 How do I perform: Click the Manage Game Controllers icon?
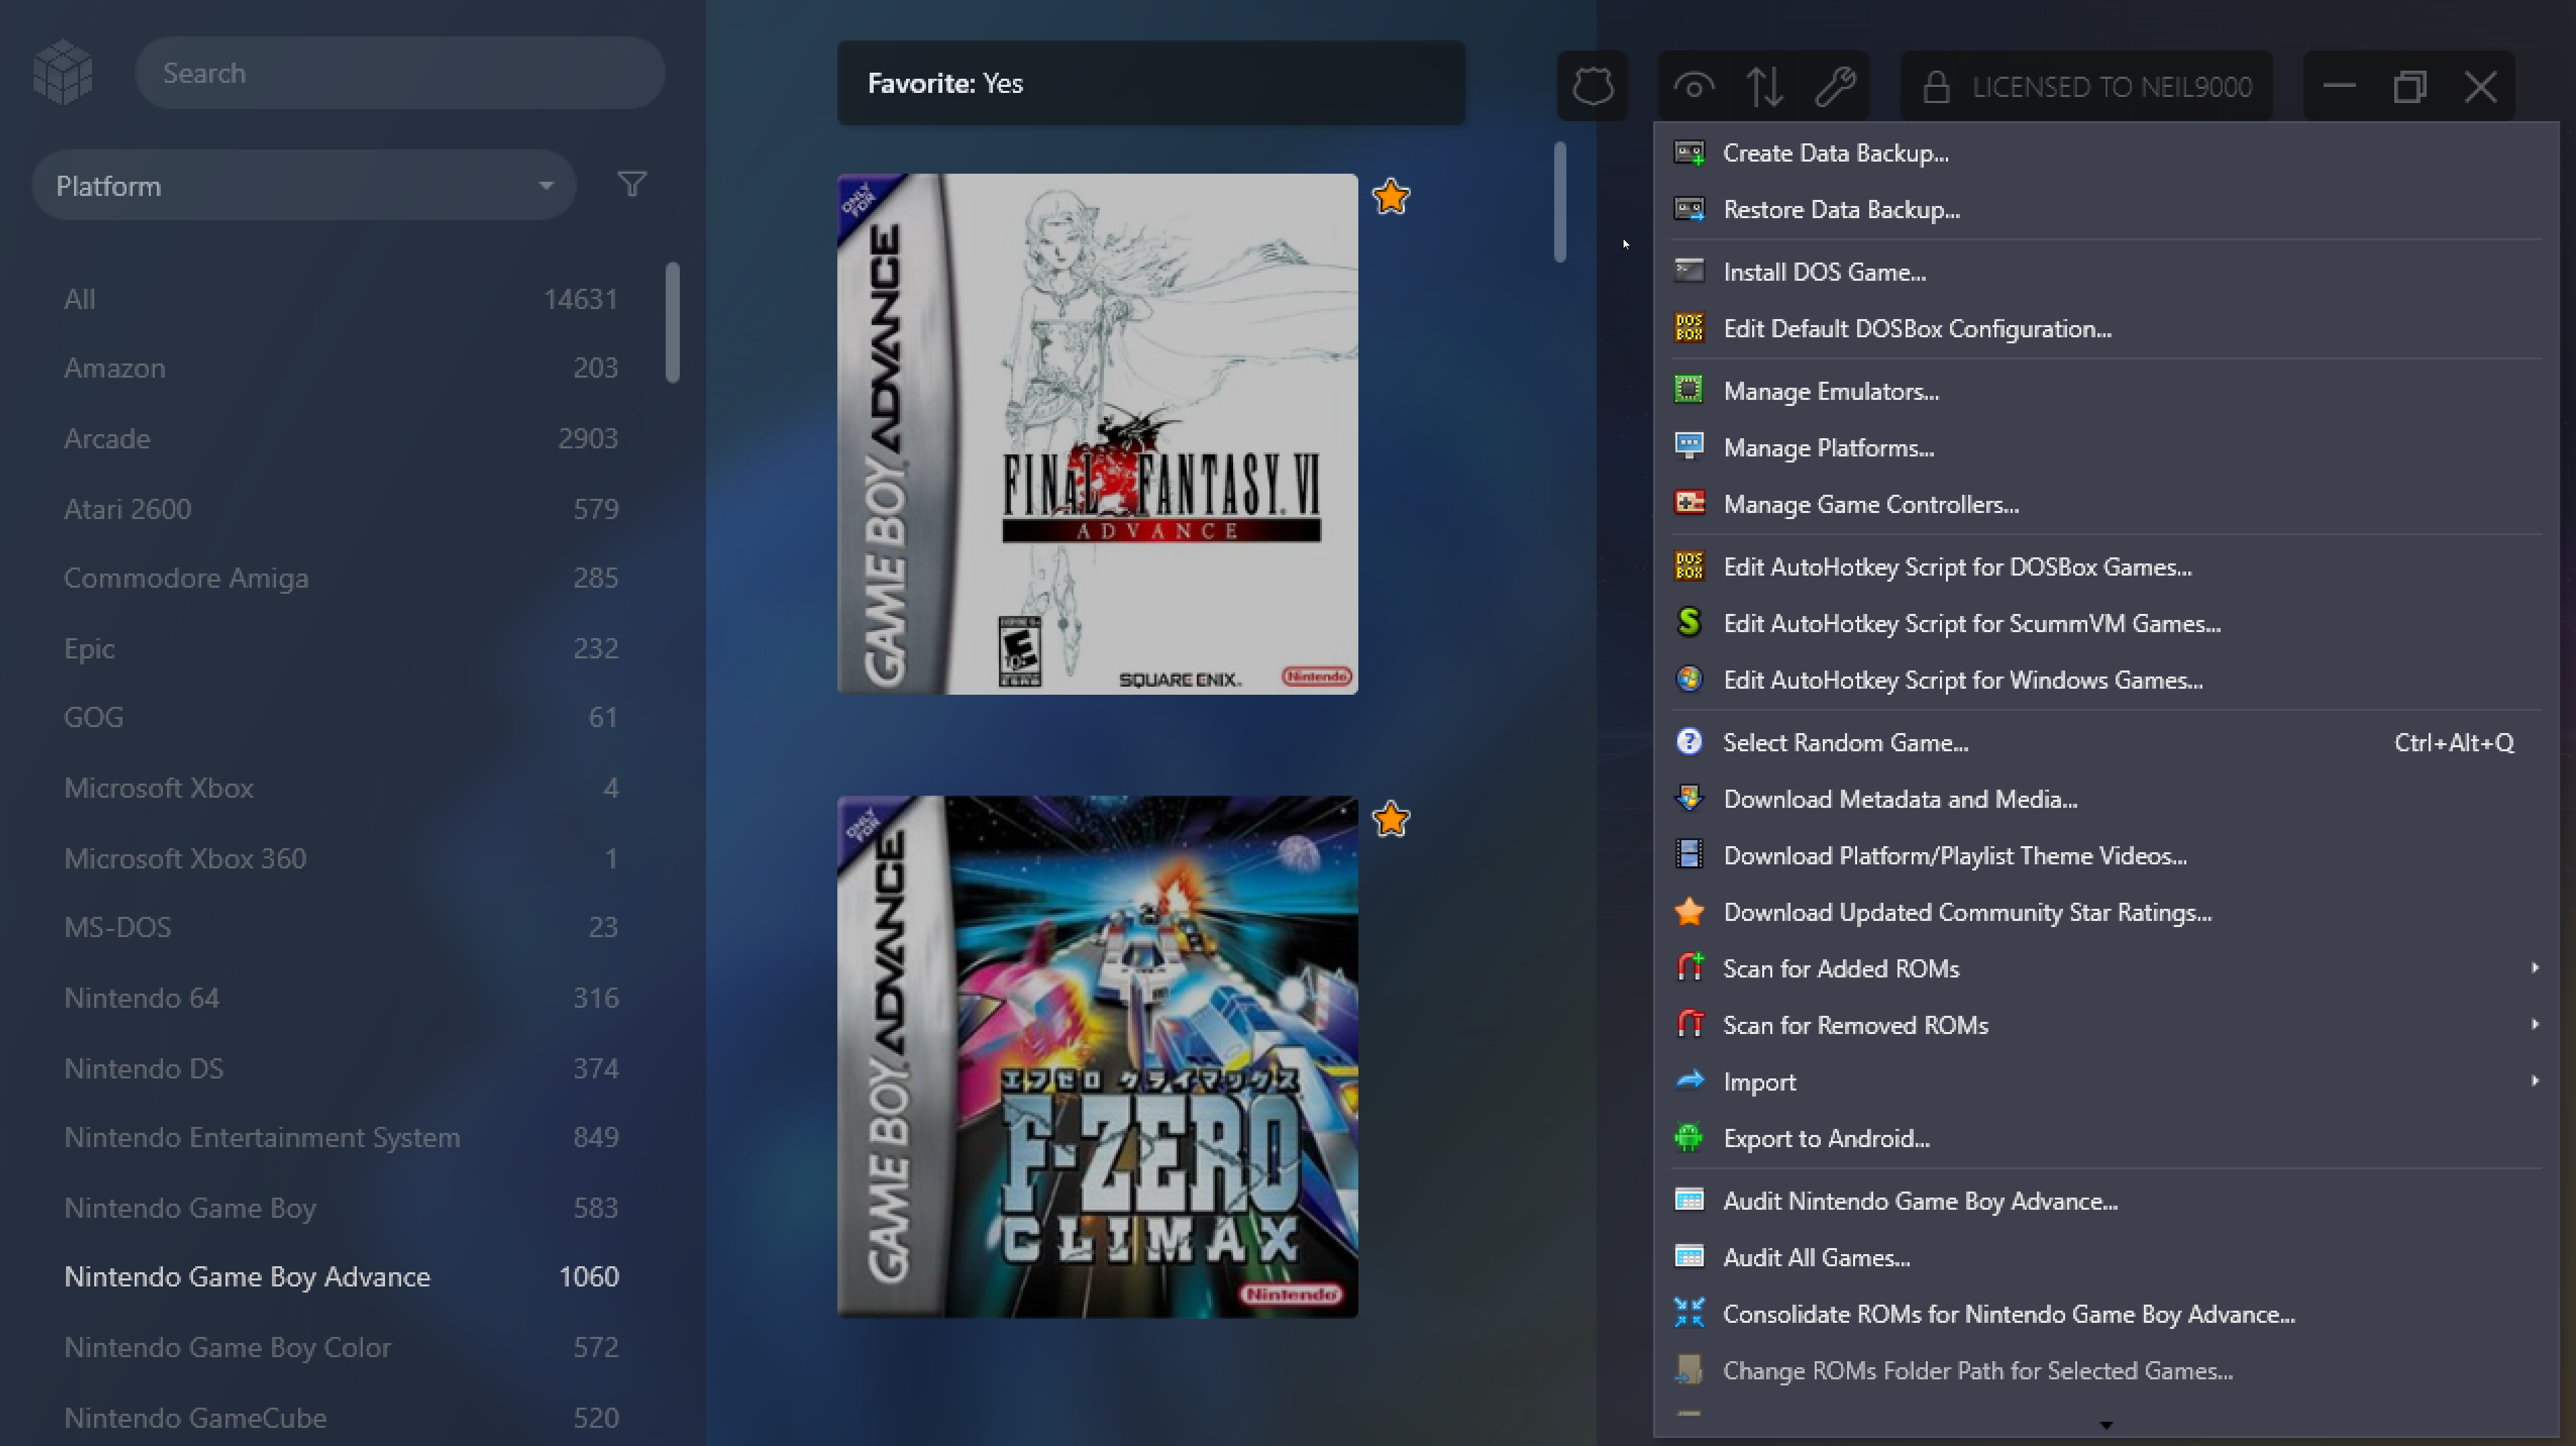click(x=1689, y=503)
